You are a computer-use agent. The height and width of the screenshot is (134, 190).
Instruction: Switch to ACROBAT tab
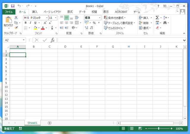coord(121,12)
